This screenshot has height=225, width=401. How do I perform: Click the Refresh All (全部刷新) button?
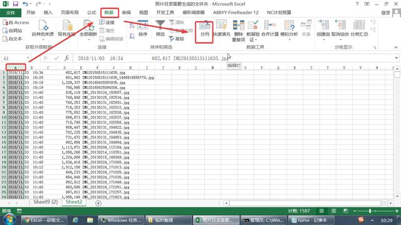(88, 30)
